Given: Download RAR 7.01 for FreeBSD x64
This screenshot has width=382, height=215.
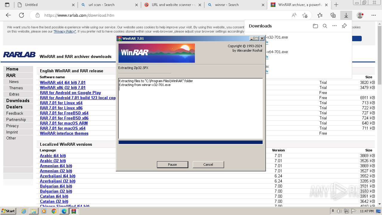Looking at the screenshot, I should point(64,113).
